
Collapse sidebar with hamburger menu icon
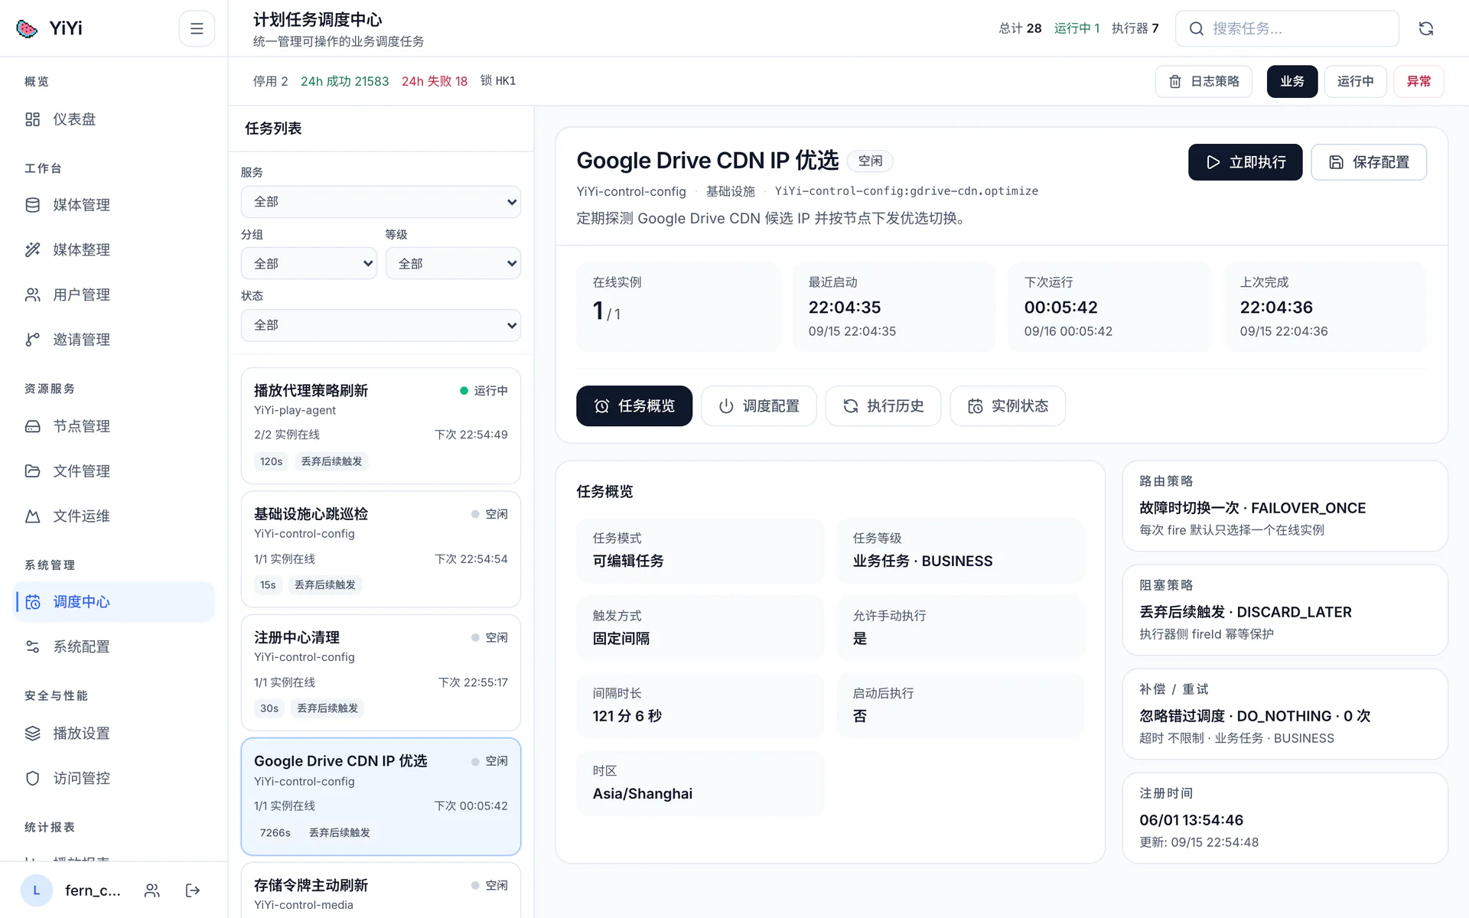pos(197,28)
